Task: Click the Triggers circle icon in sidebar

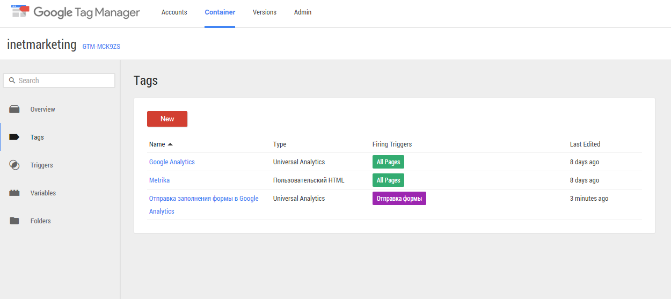Action: click(x=14, y=165)
